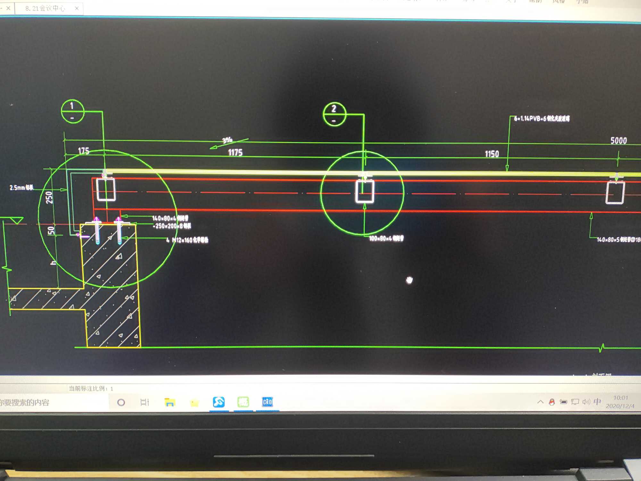Select the 3% slope label
This screenshot has height=481, width=641.
click(227, 140)
